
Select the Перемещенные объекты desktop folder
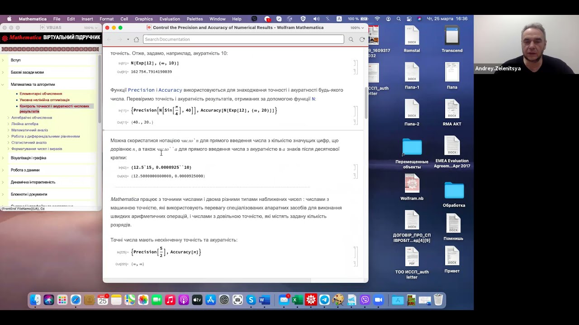point(412,153)
